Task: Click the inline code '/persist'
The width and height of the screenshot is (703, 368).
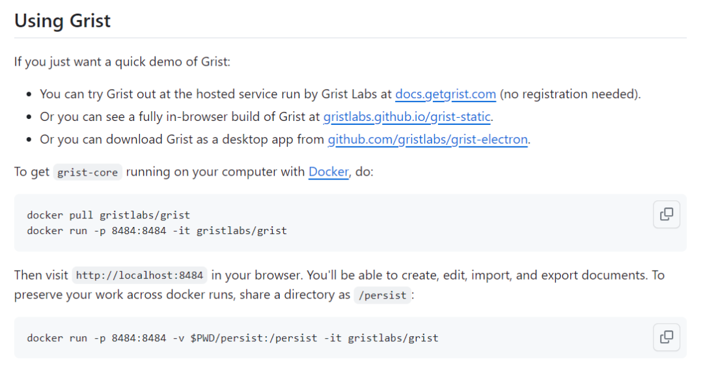Action: coord(383,295)
